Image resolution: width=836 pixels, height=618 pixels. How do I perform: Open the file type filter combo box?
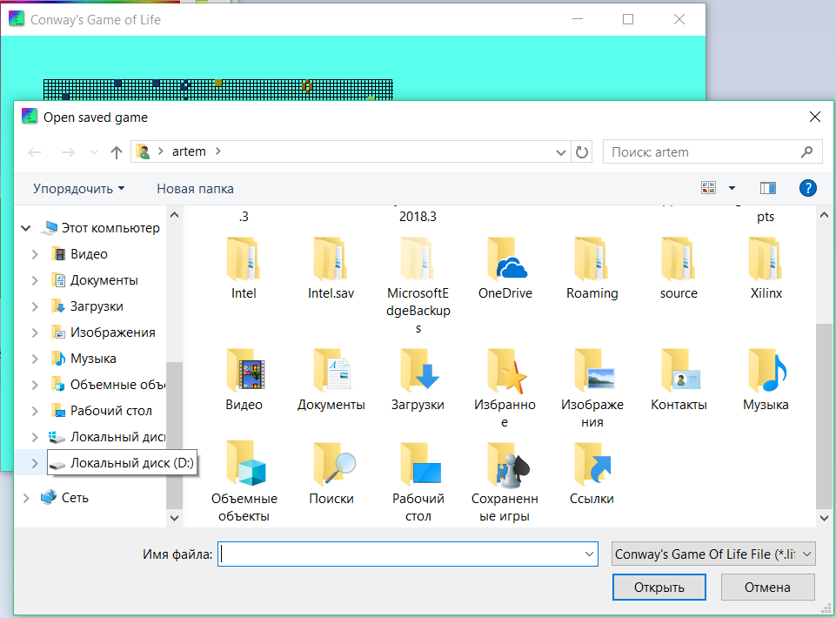(x=713, y=554)
